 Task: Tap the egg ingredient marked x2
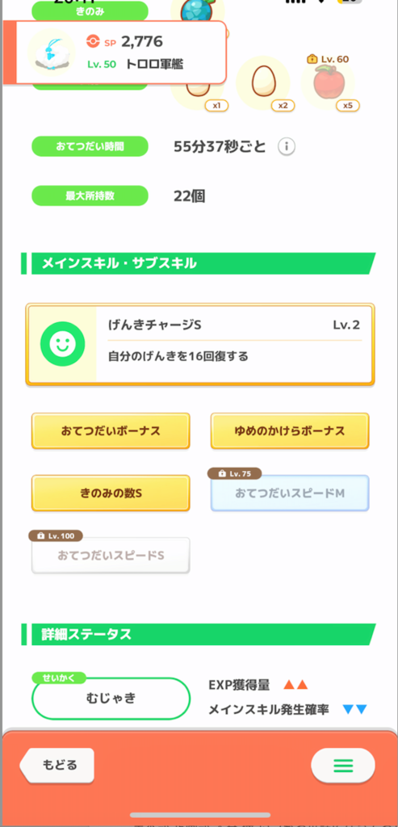(x=262, y=83)
